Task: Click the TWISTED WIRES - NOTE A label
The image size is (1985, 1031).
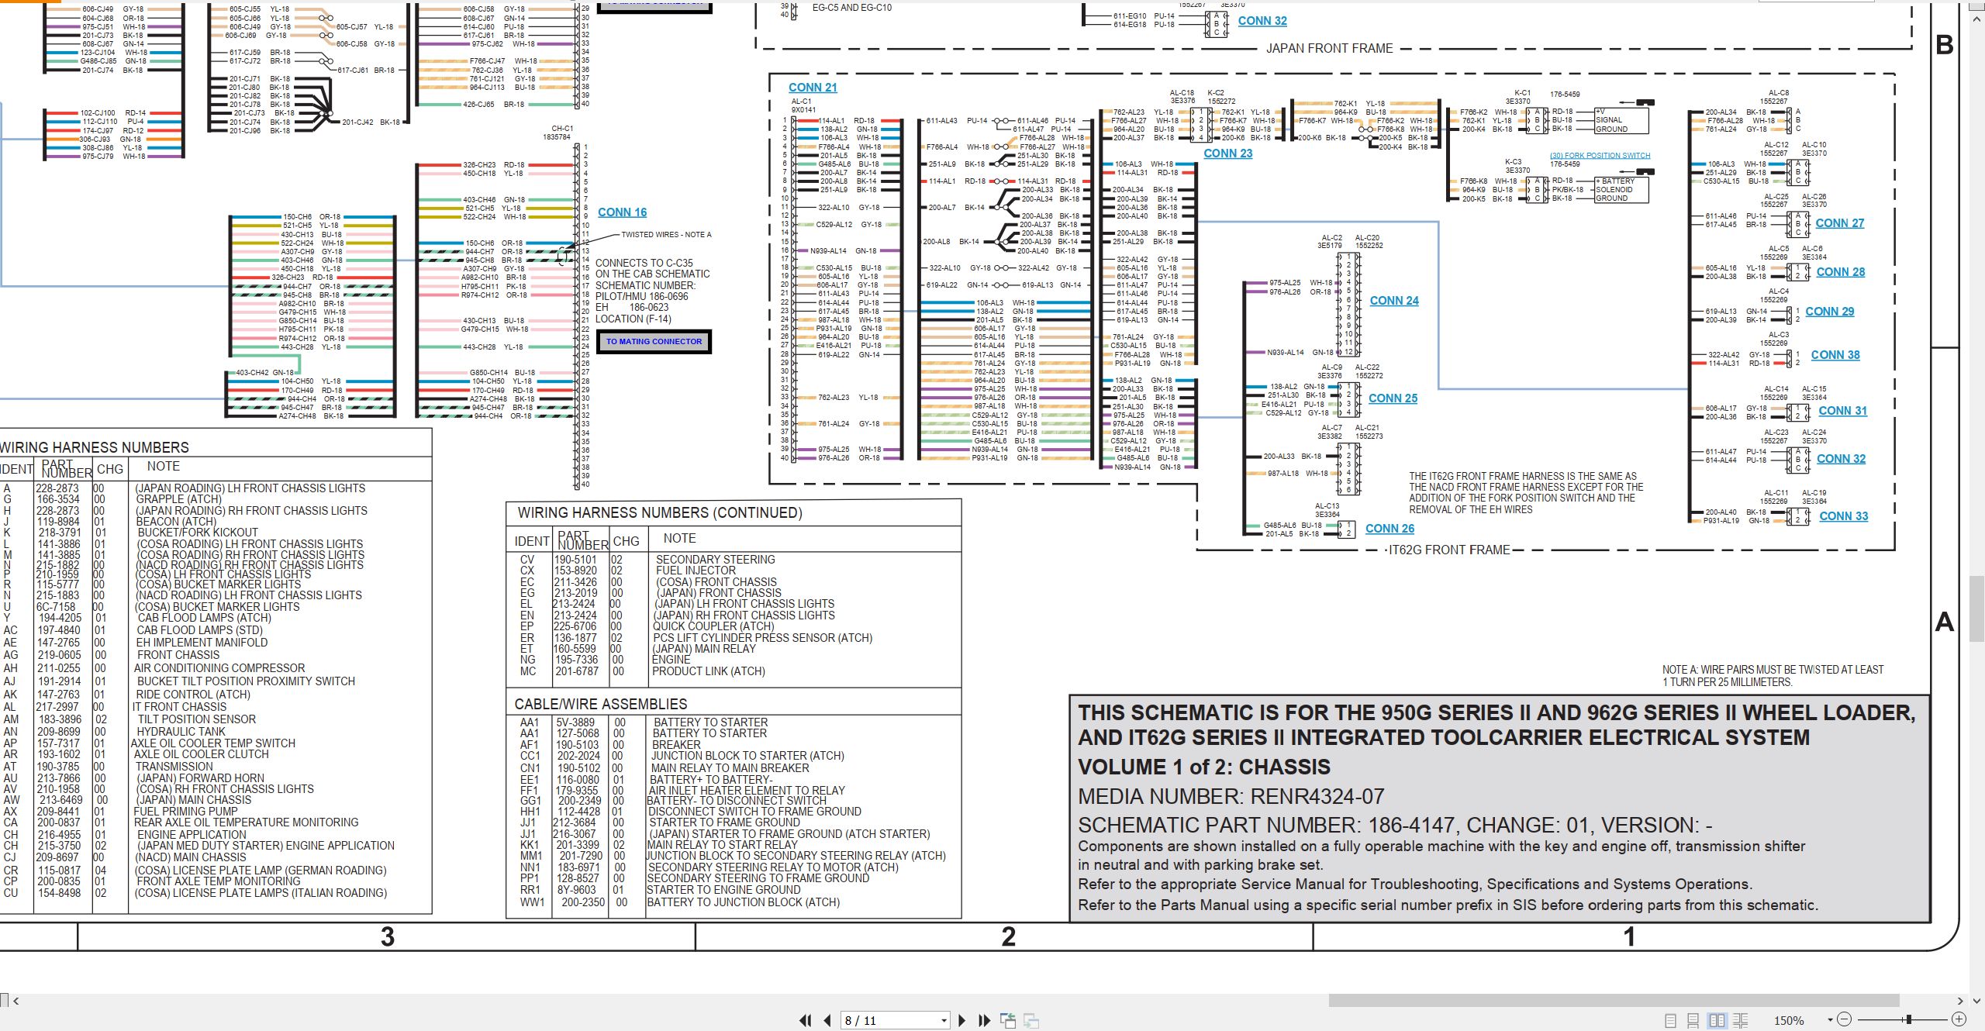Action: pos(666,234)
